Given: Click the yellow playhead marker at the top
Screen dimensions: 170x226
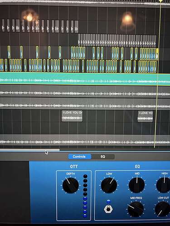Looking at the screenshot, I should coord(161,1).
